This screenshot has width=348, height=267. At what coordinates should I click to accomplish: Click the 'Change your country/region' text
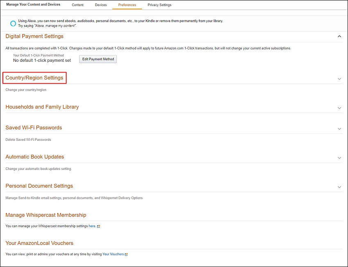pyautogui.click(x=26, y=90)
